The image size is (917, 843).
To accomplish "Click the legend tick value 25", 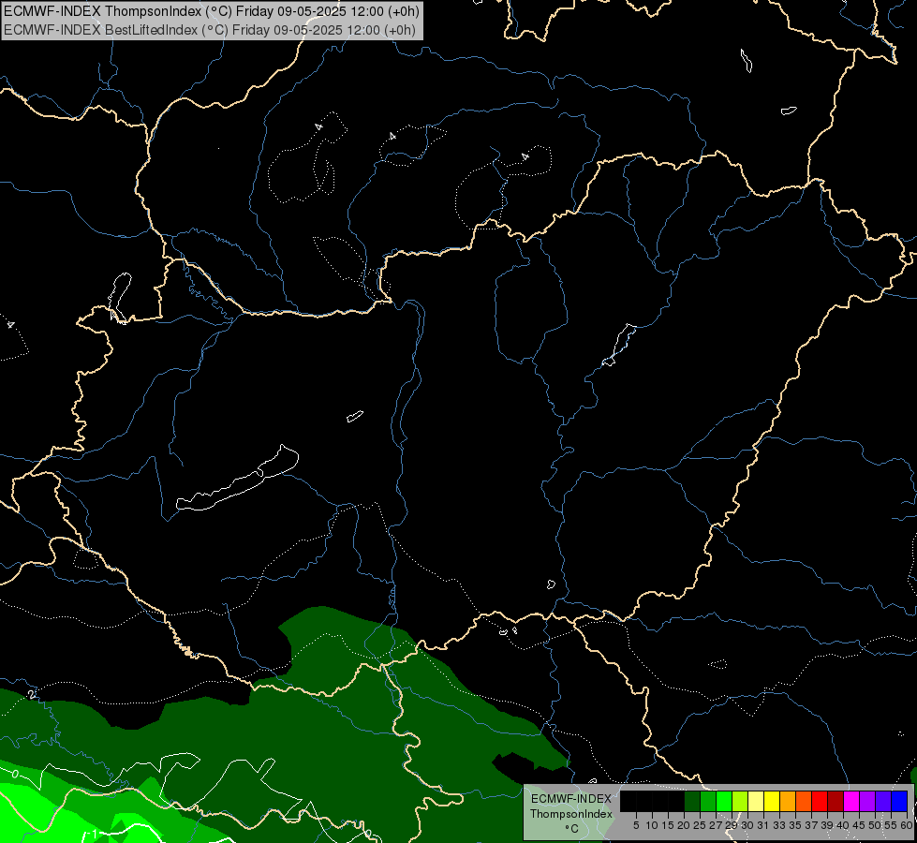I will click(x=701, y=825).
